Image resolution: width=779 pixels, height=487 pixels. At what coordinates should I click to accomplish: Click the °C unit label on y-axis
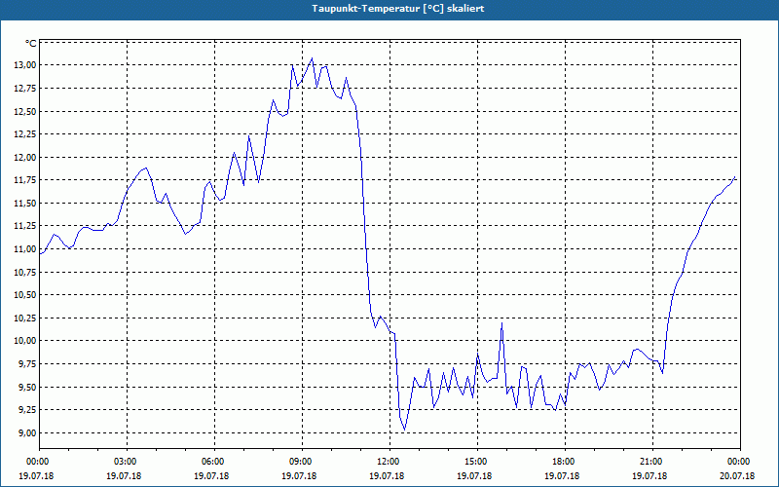(x=31, y=44)
